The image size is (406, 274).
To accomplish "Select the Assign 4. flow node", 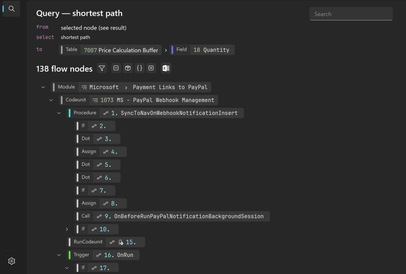I will [100, 152].
